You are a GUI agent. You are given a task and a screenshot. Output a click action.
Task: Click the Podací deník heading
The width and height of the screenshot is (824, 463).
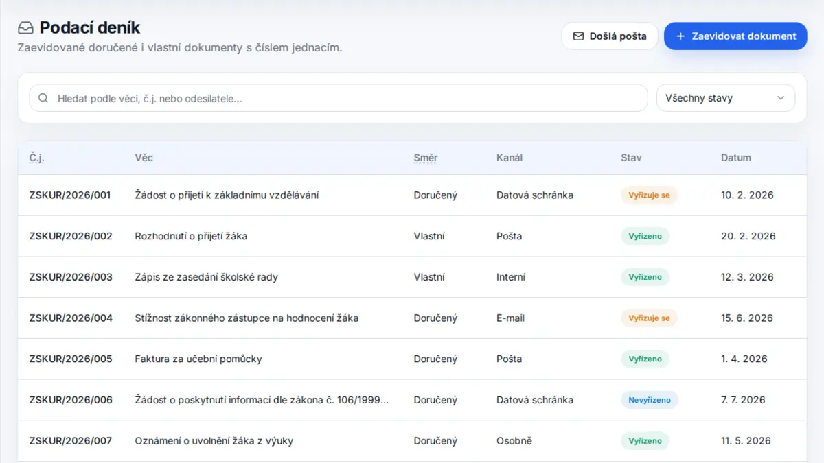90,28
